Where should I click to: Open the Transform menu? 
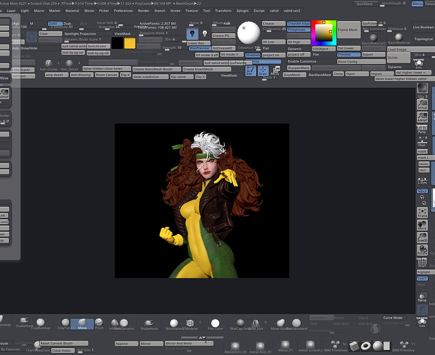click(x=223, y=10)
